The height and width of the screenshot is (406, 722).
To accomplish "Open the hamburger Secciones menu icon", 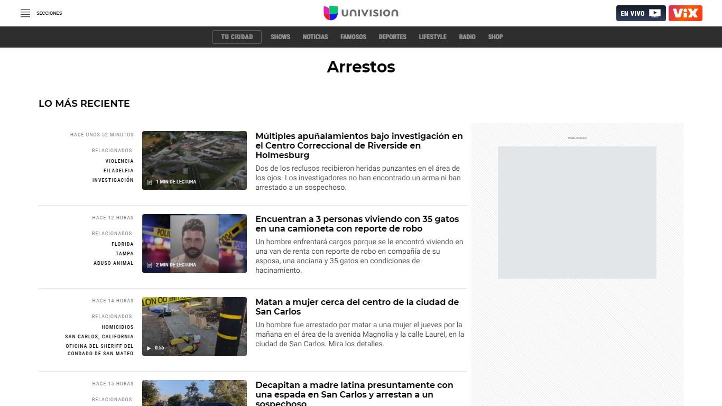I will (x=25, y=13).
